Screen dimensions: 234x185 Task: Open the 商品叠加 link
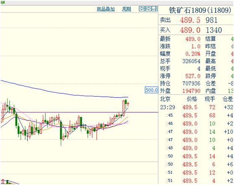tap(106, 9)
